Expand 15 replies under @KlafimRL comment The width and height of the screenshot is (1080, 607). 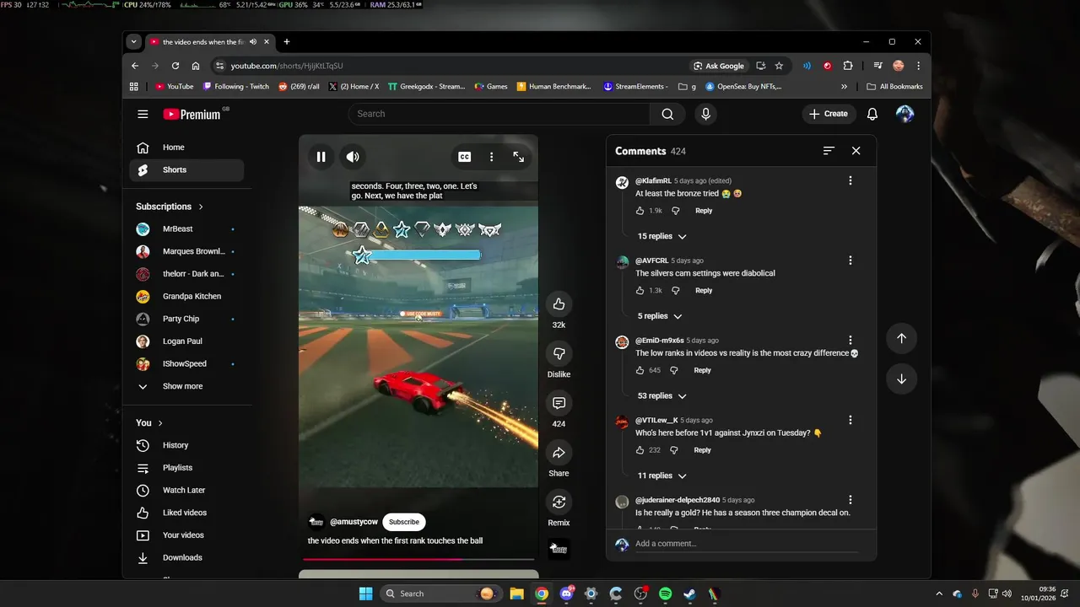661,236
